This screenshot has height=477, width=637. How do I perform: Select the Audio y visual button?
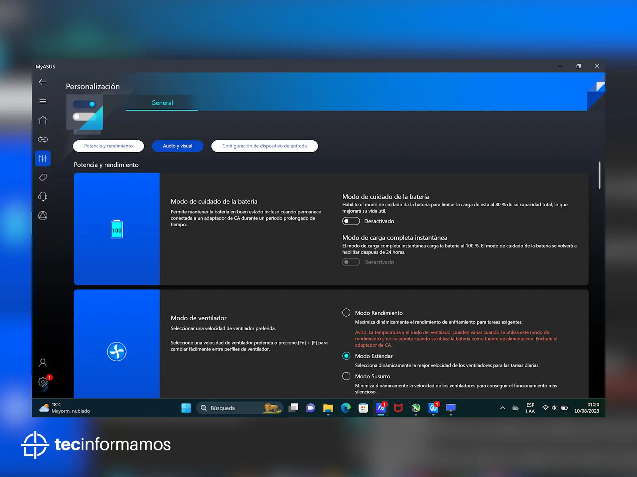[x=178, y=146]
